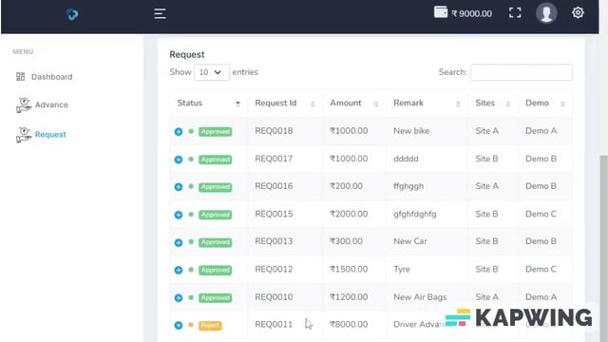Viewport: 608px width, 342px height.
Task: Click the Request table heading
Action: pyautogui.click(x=187, y=55)
